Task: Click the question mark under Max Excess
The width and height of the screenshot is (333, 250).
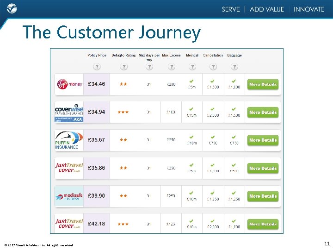Action: point(172,67)
